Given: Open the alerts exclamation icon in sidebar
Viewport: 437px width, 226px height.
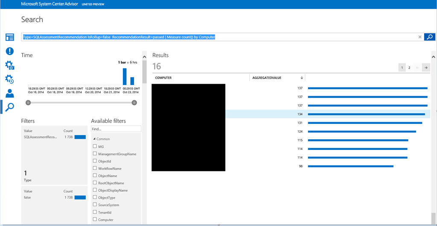Looking at the screenshot, I should (x=9, y=51).
